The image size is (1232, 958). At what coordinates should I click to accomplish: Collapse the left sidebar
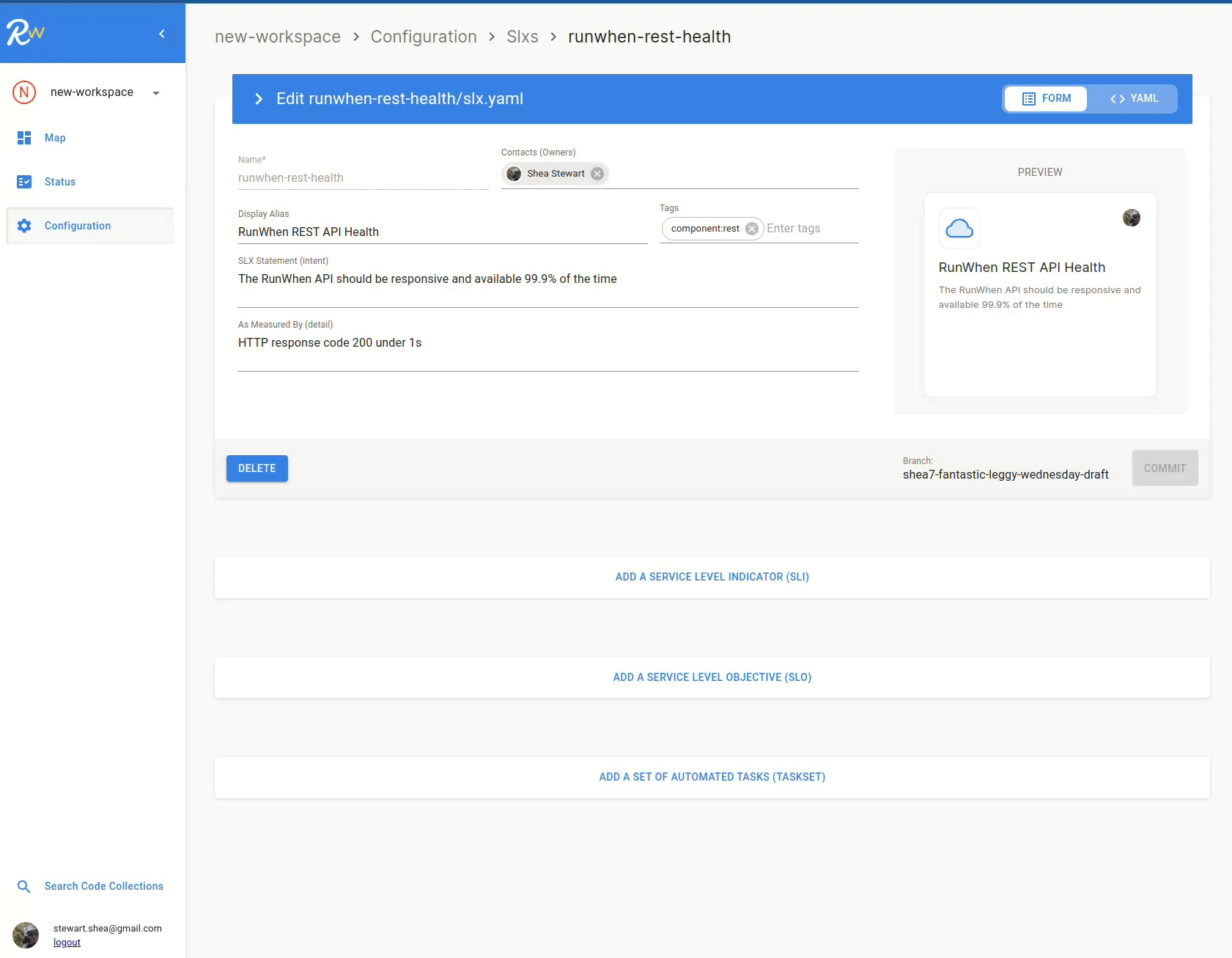point(162,33)
